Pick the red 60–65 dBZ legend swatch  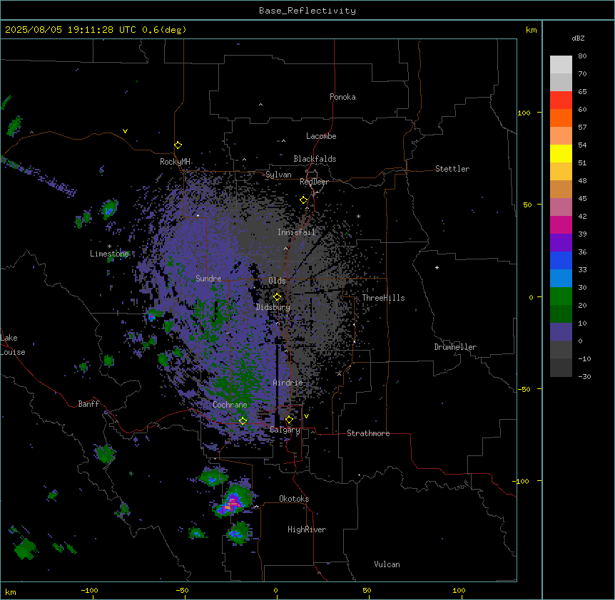[x=561, y=100]
